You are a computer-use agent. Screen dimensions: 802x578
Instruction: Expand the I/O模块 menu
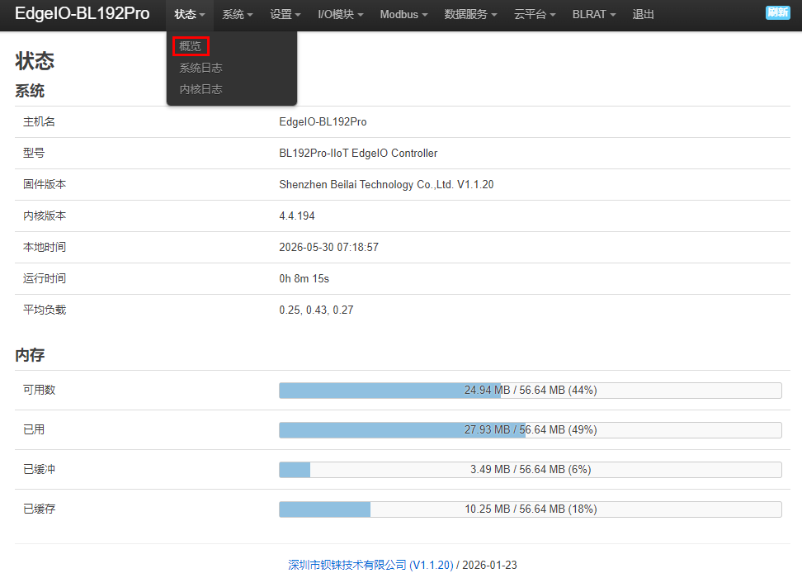tap(341, 14)
